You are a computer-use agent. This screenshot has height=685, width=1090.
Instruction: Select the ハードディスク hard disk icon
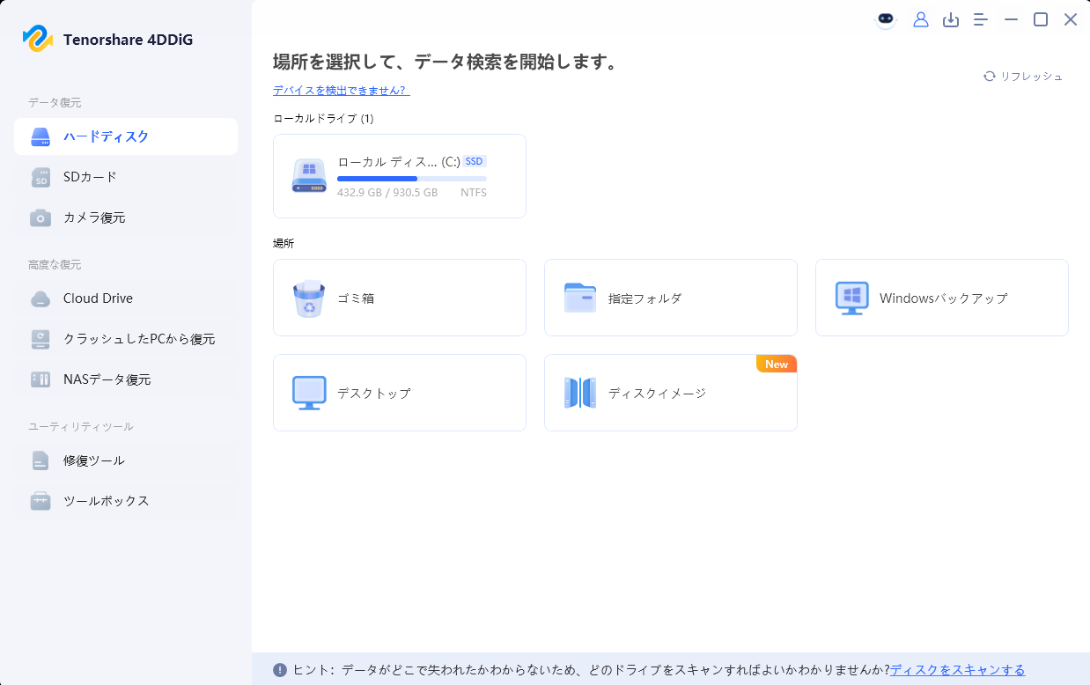(x=41, y=136)
